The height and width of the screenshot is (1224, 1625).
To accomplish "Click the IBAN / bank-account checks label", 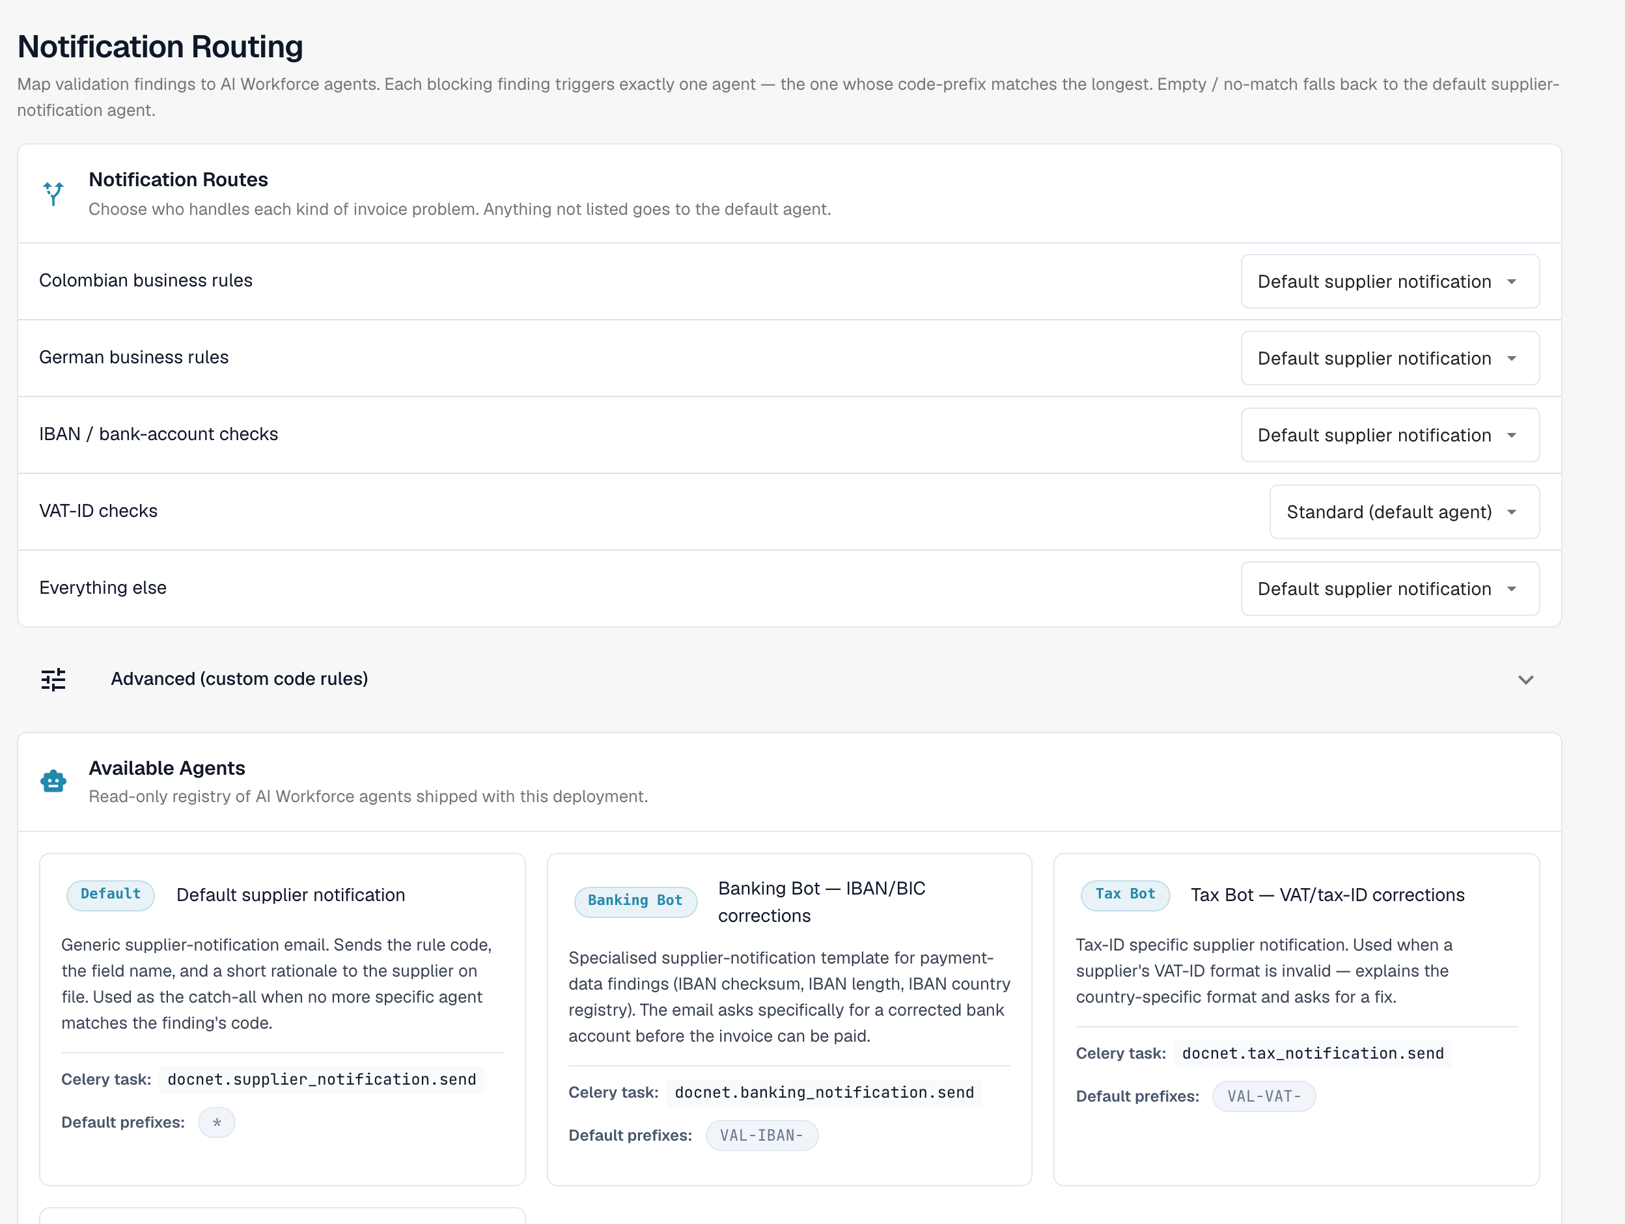I will [x=159, y=434].
